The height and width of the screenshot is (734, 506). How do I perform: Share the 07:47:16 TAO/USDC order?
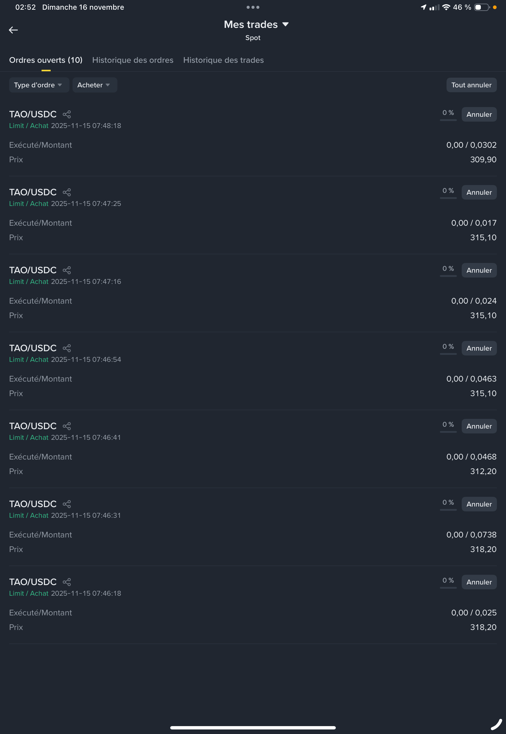point(66,270)
